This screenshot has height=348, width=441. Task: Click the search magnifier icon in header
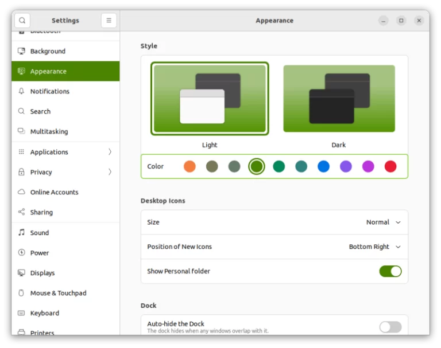(22, 21)
